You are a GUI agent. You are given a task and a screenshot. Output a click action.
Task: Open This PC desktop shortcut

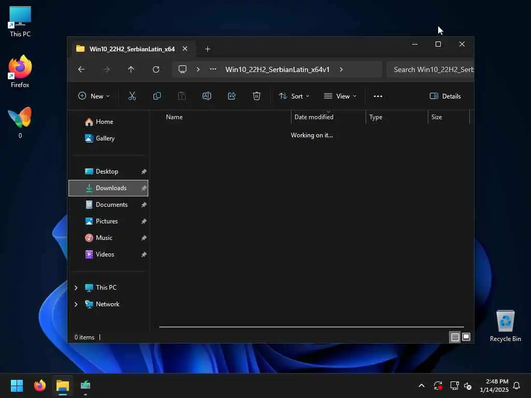click(x=20, y=21)
